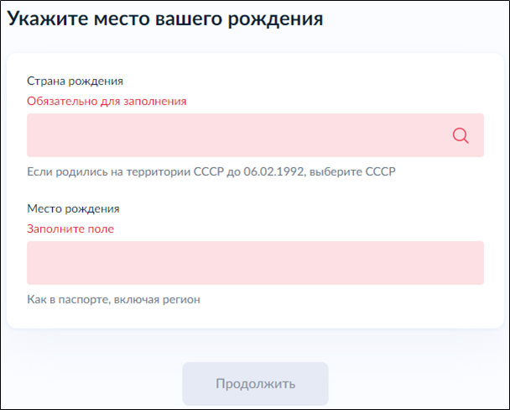Click the Место рождения label
Viewport: 510px width, 410px height.
point(74,208)
